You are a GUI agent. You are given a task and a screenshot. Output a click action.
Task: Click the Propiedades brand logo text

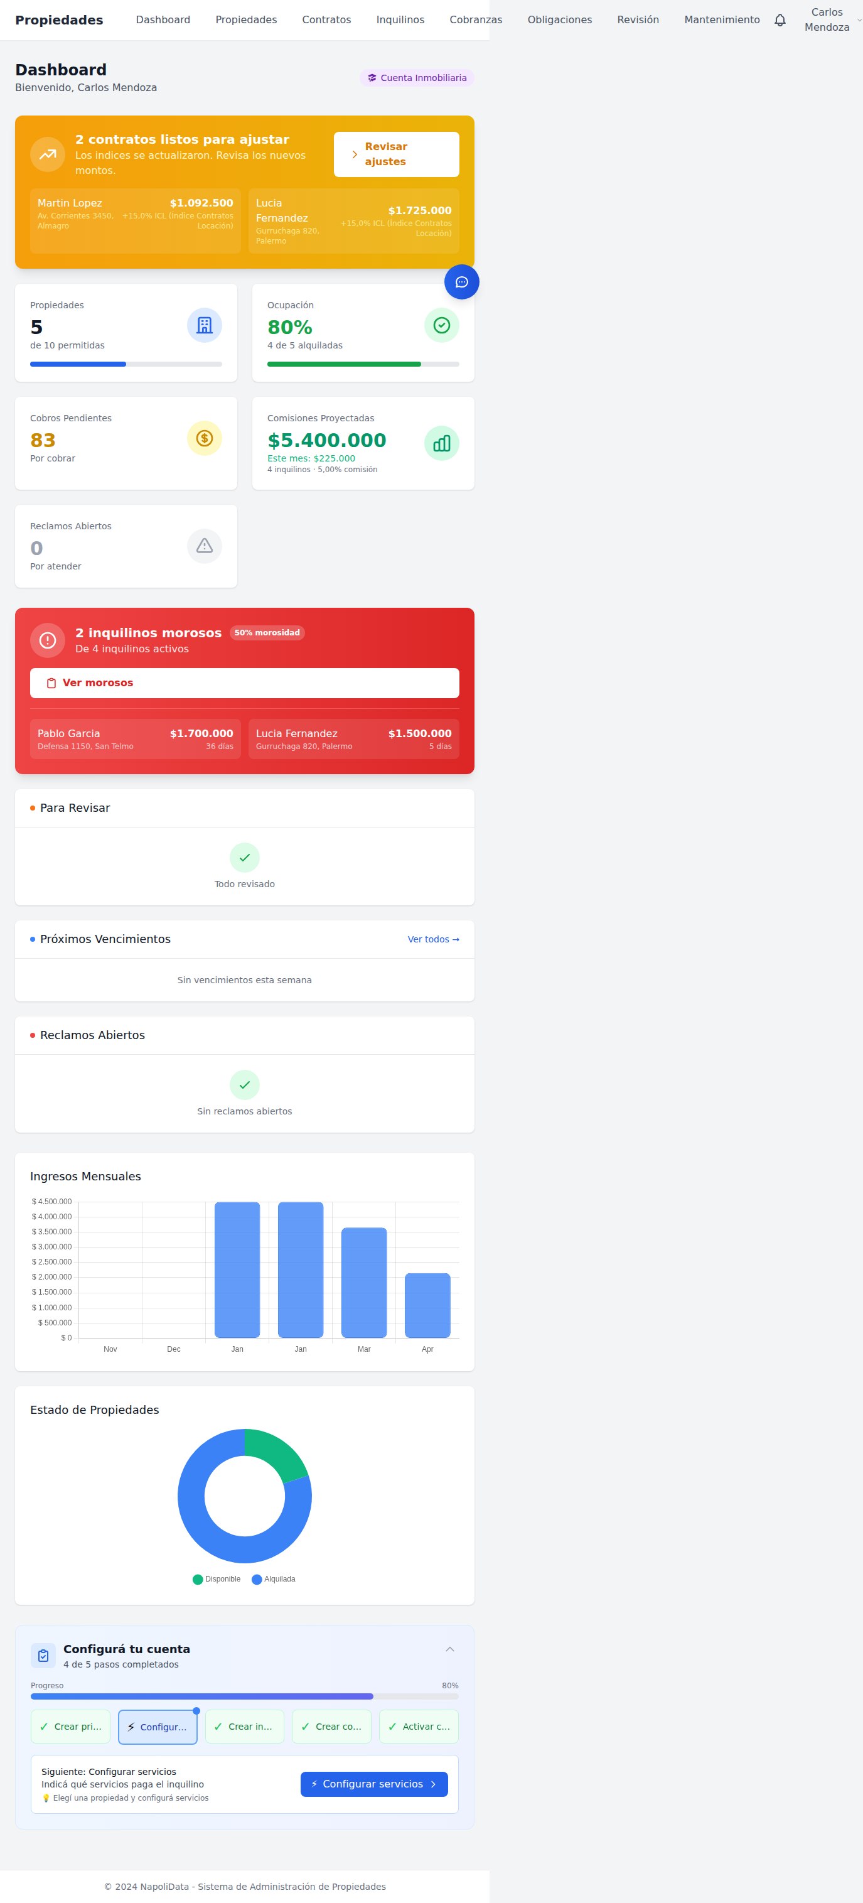click(59, 20)
